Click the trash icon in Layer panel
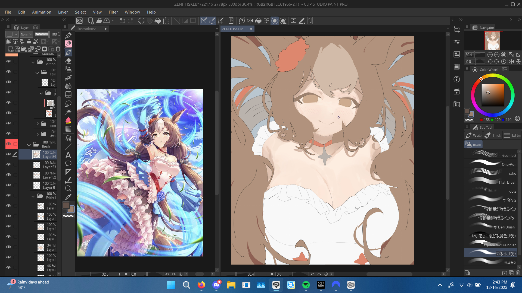This screenshot has width=522, height=293. click(58, 49)
